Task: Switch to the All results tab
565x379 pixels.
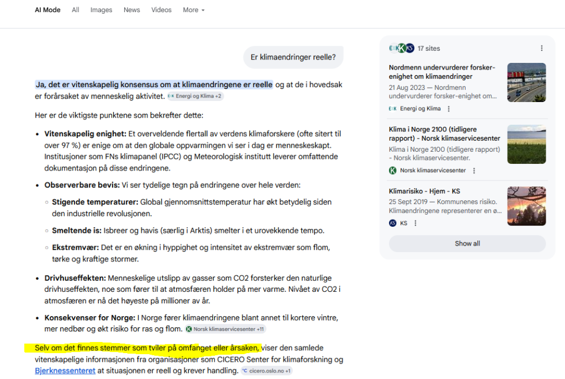Action: (75, 10)
